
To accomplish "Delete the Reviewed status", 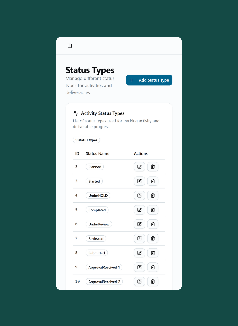I will point(153,238).
